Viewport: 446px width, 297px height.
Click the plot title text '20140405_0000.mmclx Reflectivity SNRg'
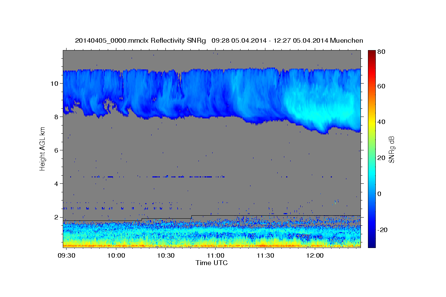point(140,40)
